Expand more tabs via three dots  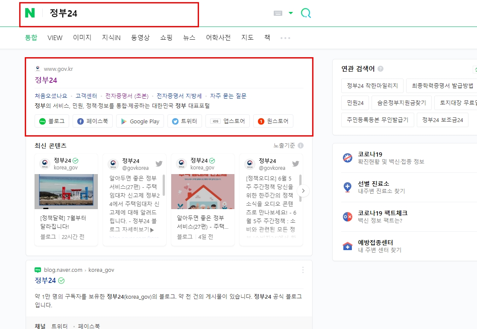(x=285, y=38)
